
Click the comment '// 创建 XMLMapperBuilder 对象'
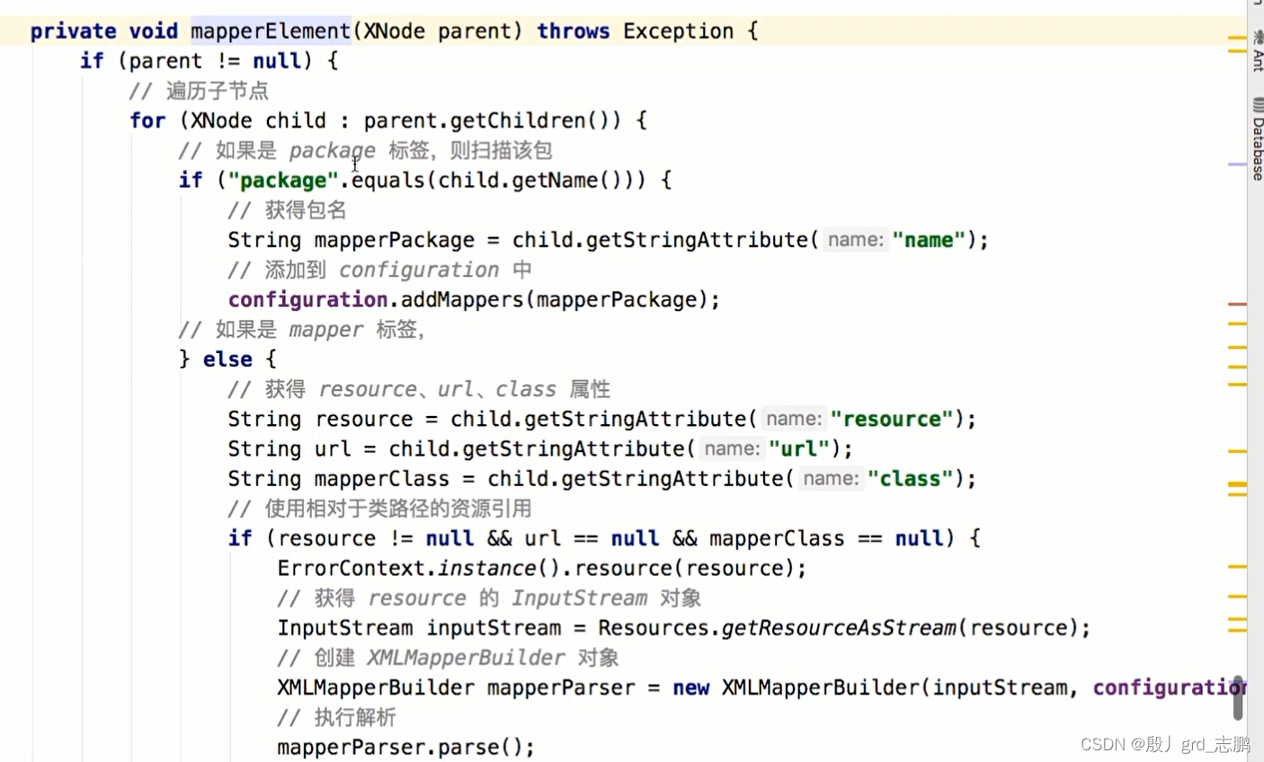448,658
